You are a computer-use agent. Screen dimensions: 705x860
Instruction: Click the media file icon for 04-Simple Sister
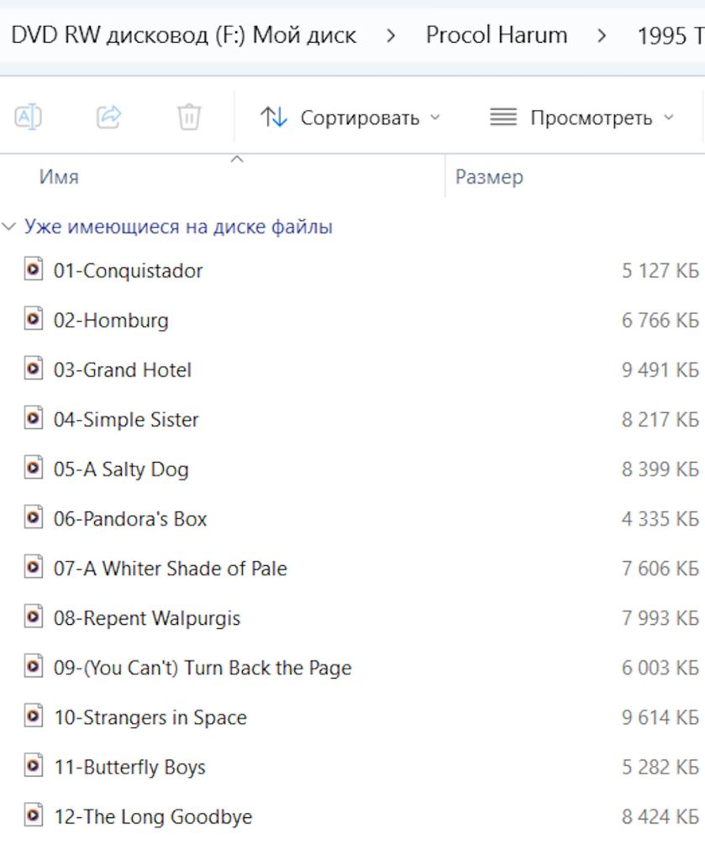[x=34, y=418]
